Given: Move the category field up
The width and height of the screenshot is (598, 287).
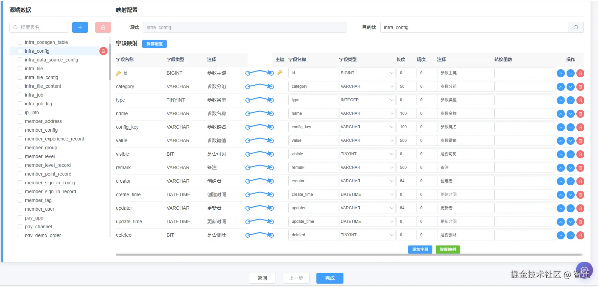Looking at the screenshot, I should (x=561, y=87).
